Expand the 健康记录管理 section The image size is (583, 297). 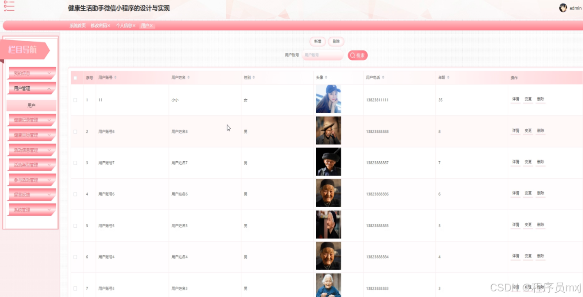pos(31,120)
